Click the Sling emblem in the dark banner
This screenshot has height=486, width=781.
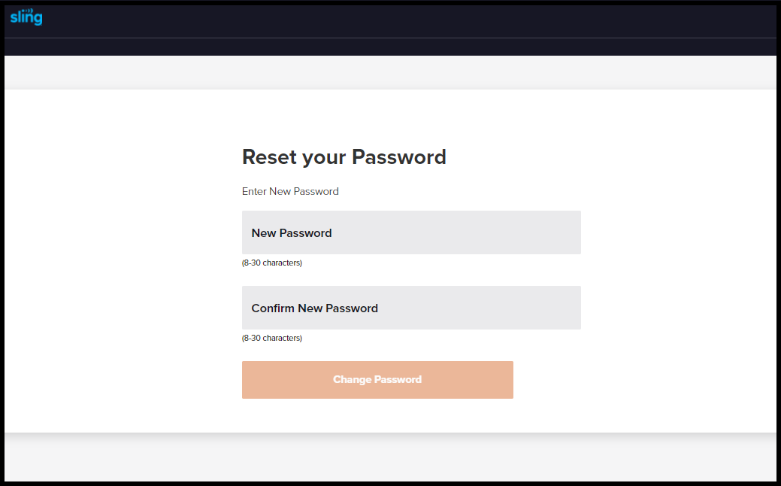(26, 17)
